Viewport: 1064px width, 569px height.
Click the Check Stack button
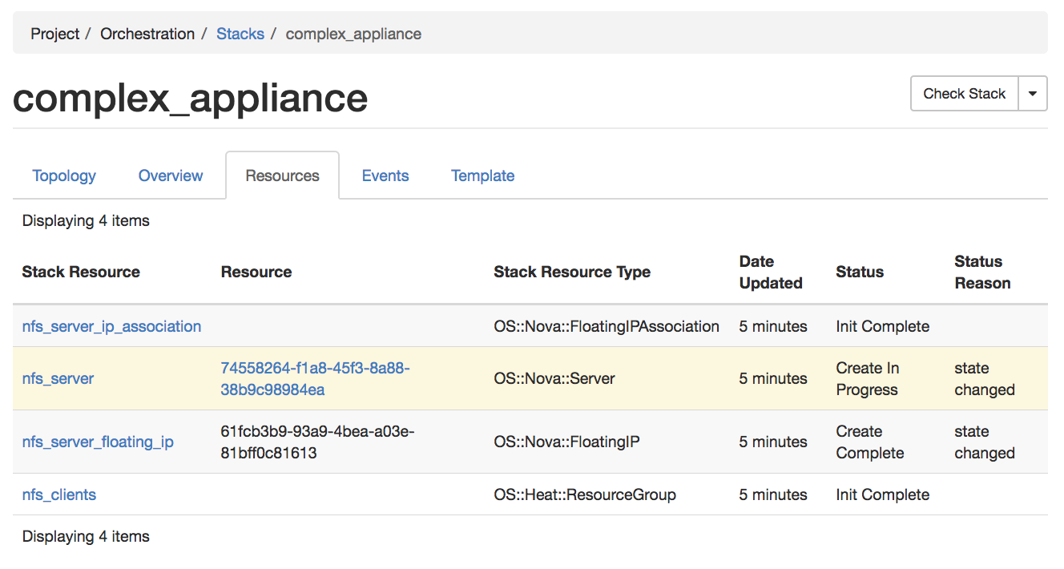click(x=964, y=94)
